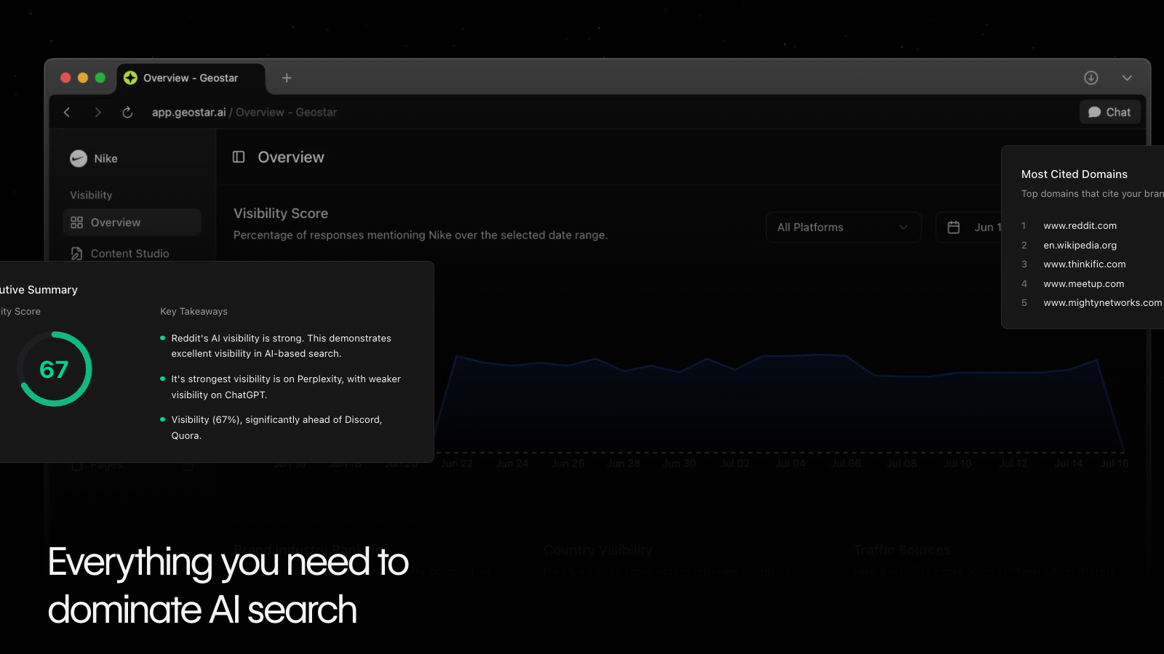This screenshot has width=1164, height=654.
Task: Click the www.thinkific.com domain entry
Action: [1084, 265]
